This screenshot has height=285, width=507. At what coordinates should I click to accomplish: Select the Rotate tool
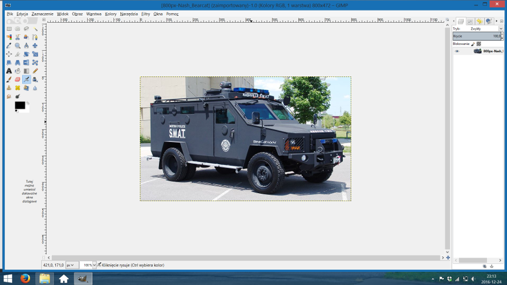[x=26, y=54]
